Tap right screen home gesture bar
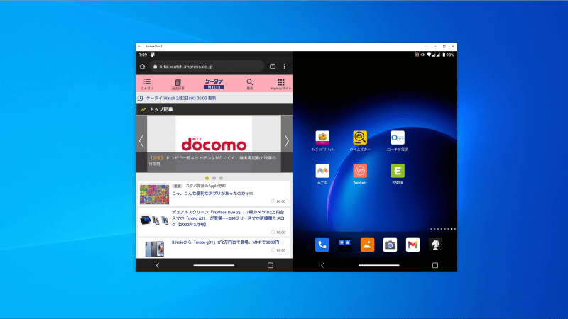 pos(378,265)
